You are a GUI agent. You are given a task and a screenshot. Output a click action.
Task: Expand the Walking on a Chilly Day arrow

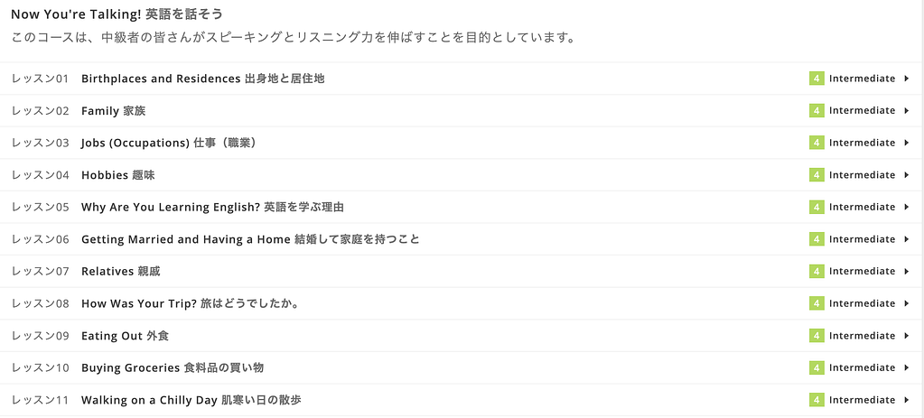coord(906,400)
